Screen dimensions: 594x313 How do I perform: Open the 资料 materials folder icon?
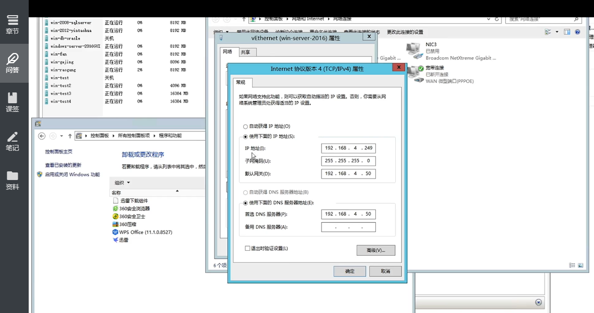(12, 181)
